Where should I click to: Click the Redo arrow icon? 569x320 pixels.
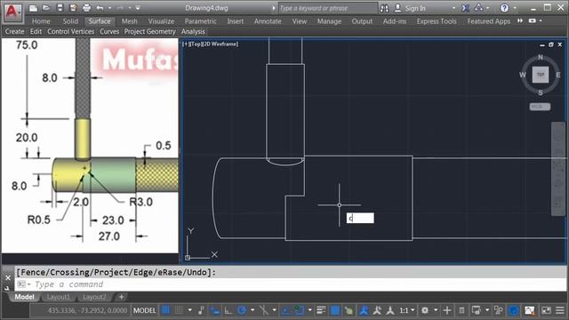point(120,8)
